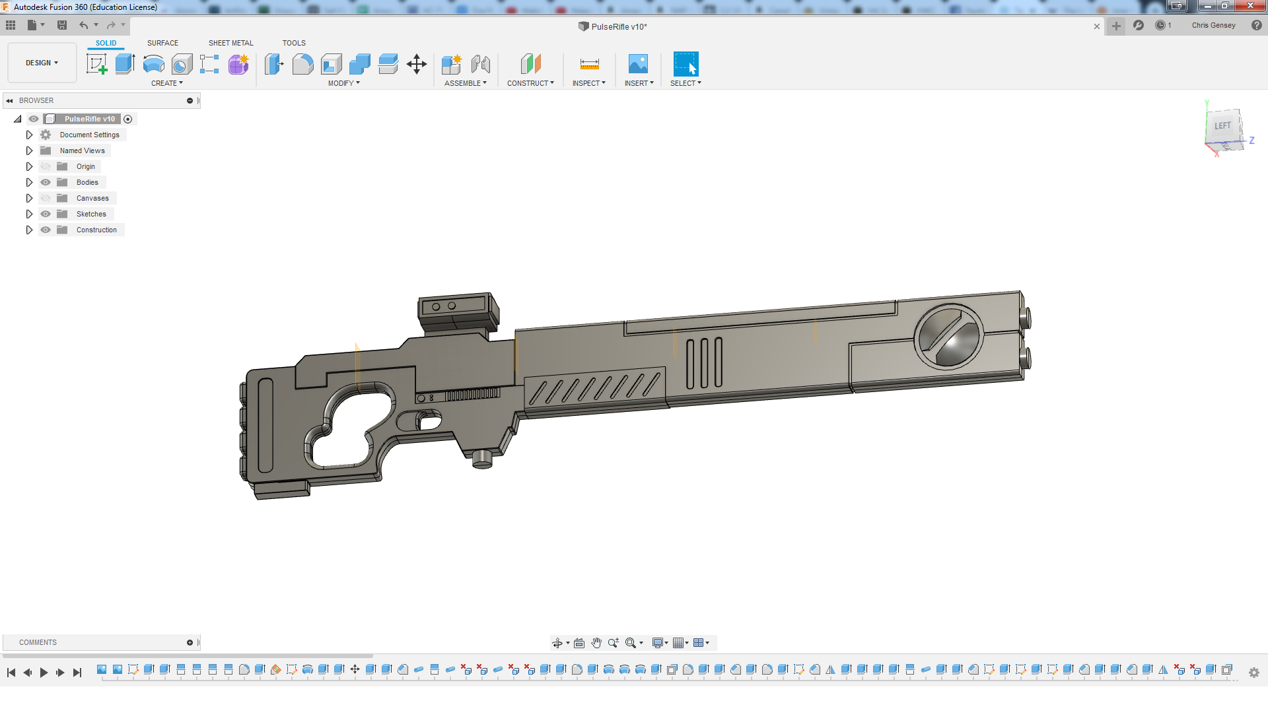Click the LEFT face of ViewCube
This screenshot has width=1268, height=701.
pos(1222,126)
